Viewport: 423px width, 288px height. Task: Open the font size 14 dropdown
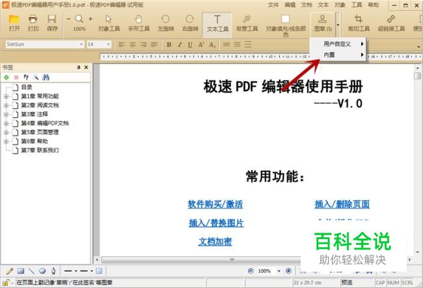pyautogui.click(x=108, y=44)
